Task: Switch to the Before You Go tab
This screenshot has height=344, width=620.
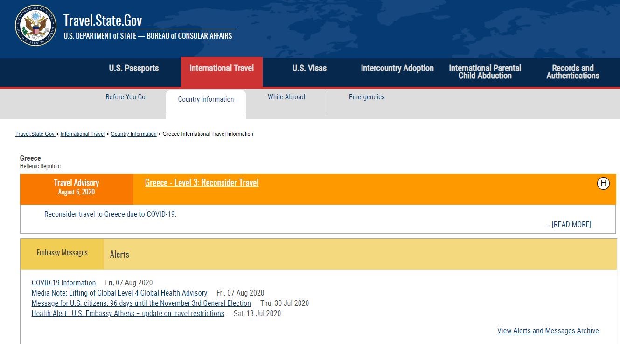Action: [125, 97]
